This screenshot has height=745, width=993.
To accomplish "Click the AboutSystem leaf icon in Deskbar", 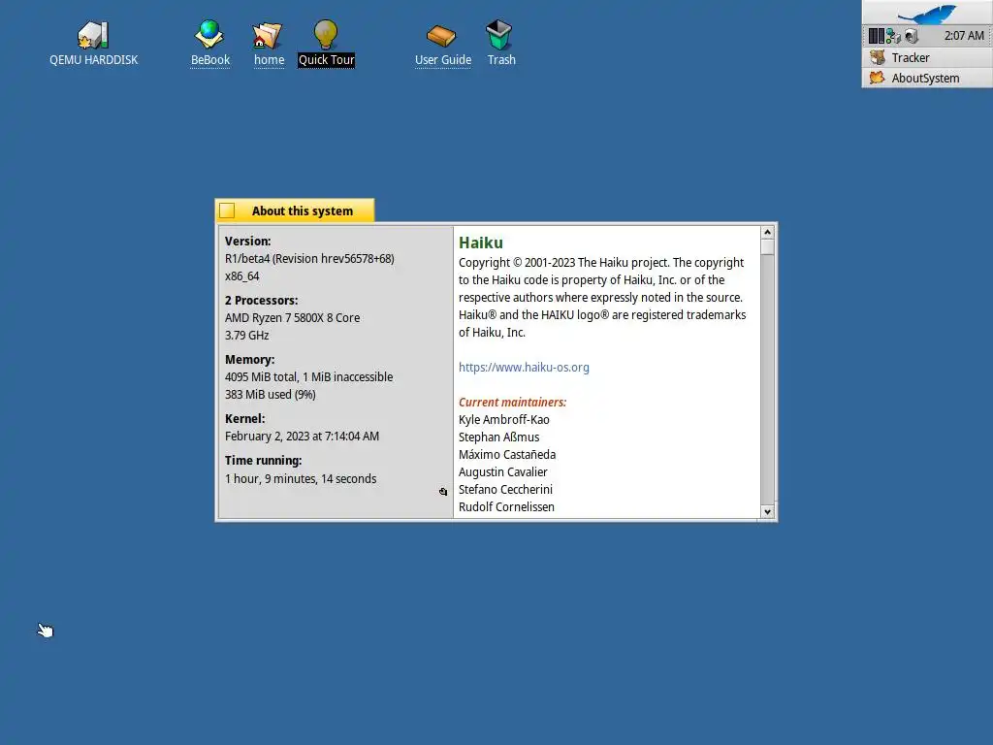I will 877,78.
